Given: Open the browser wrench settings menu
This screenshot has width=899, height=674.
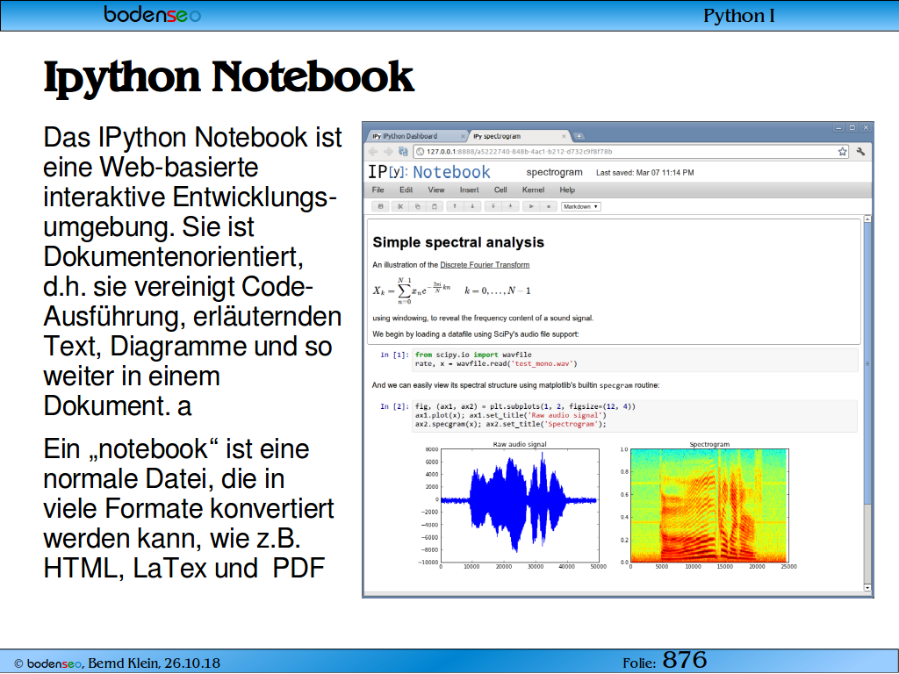Looking at the screenshot, I should (x=860, y=152).
